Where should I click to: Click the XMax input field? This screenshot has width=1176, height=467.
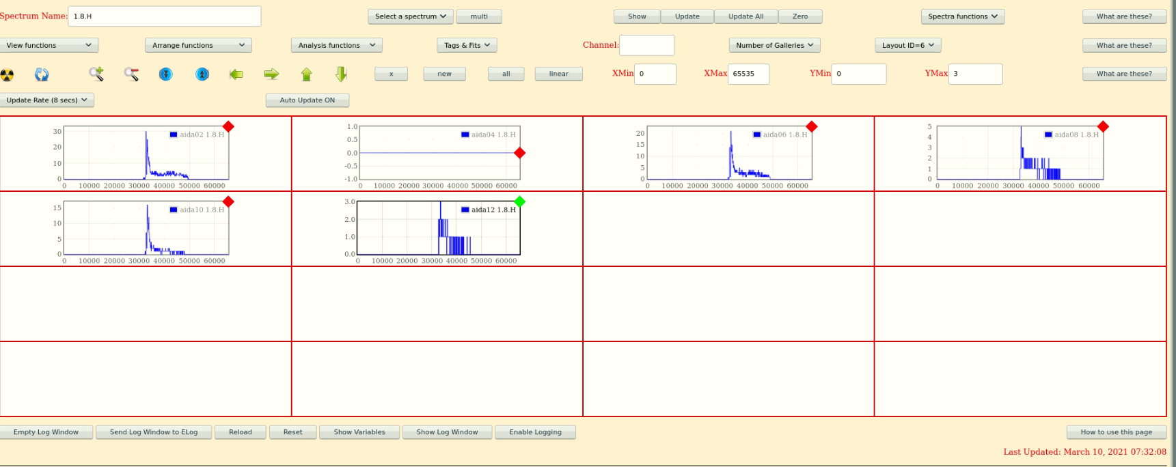tap(748, 74)
